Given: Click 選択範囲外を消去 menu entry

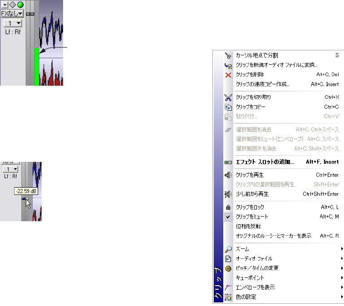Looking at the screenshot, I should click(x=287, y=149).
